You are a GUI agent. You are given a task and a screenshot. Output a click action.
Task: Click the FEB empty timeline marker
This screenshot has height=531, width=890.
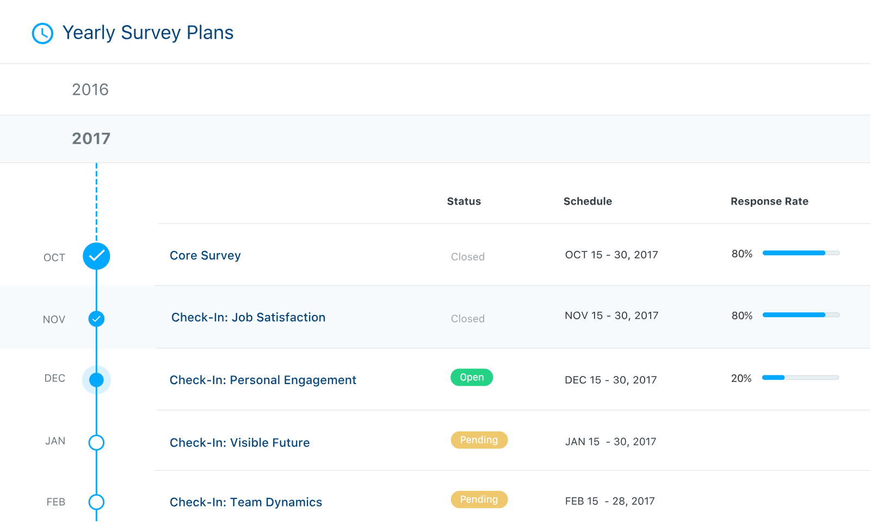(96, 502)
